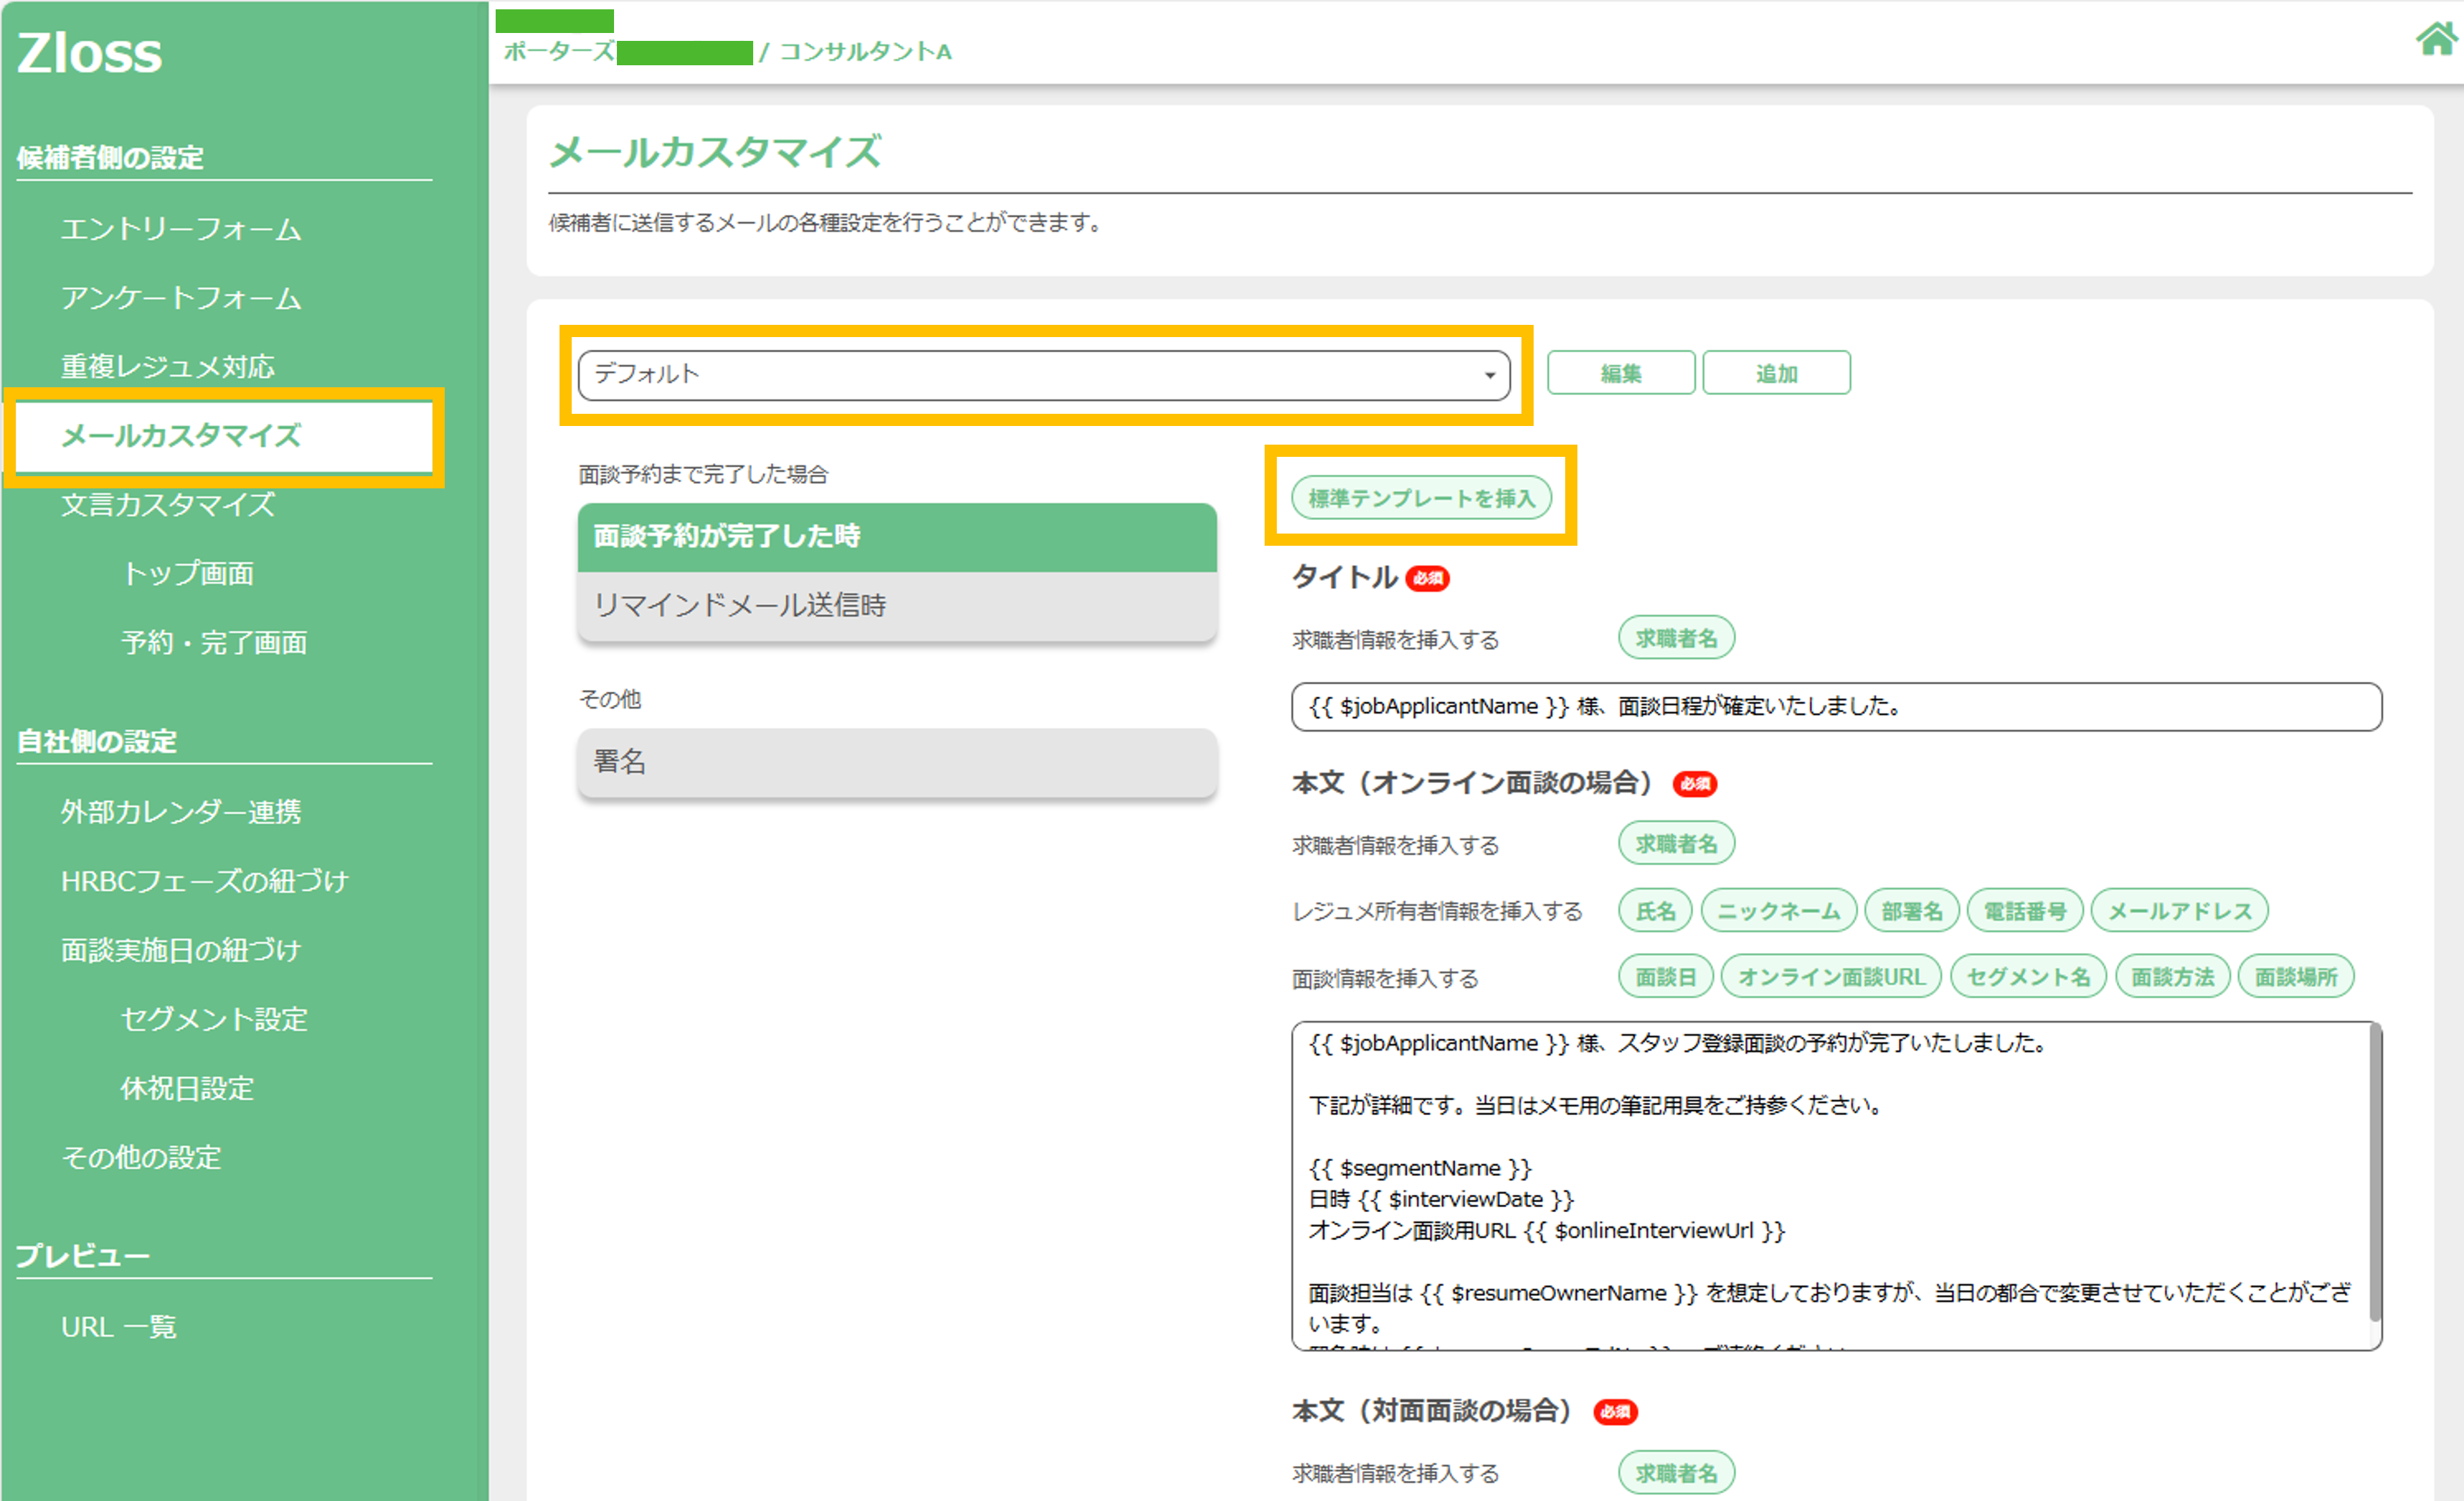Screen dimensions: 2464x1501
Task: Insert the 電話番号 tag
Action: [2025, 910]
